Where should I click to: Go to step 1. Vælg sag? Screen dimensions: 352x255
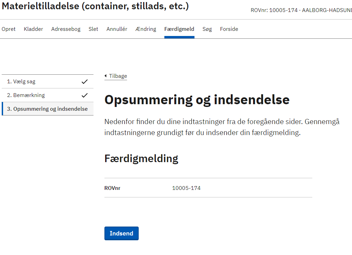(x=21, y=82)
